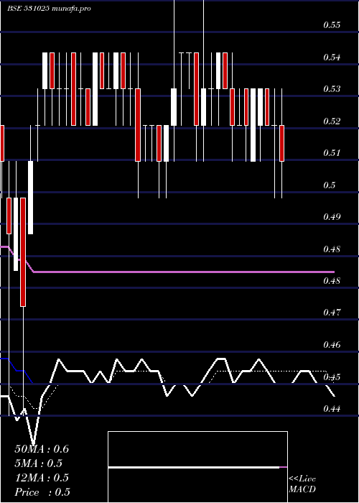
Task: Click the 'Price : 0.5' readout
Action: pyautogui.click(x=42, y=492)
